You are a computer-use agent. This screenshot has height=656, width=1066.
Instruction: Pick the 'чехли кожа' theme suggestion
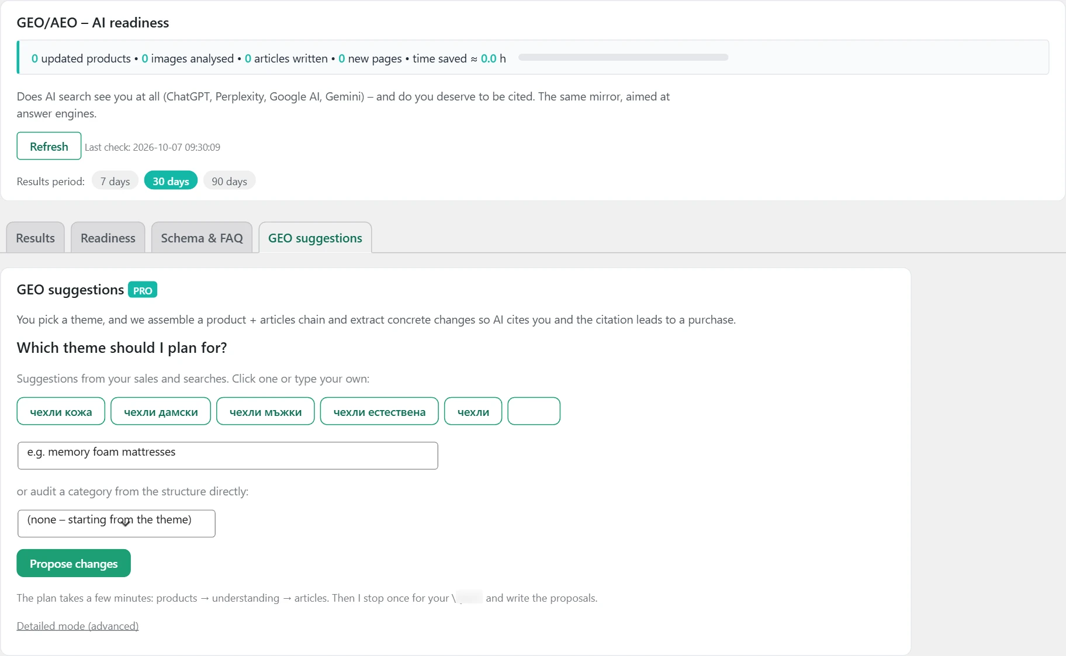61,411
